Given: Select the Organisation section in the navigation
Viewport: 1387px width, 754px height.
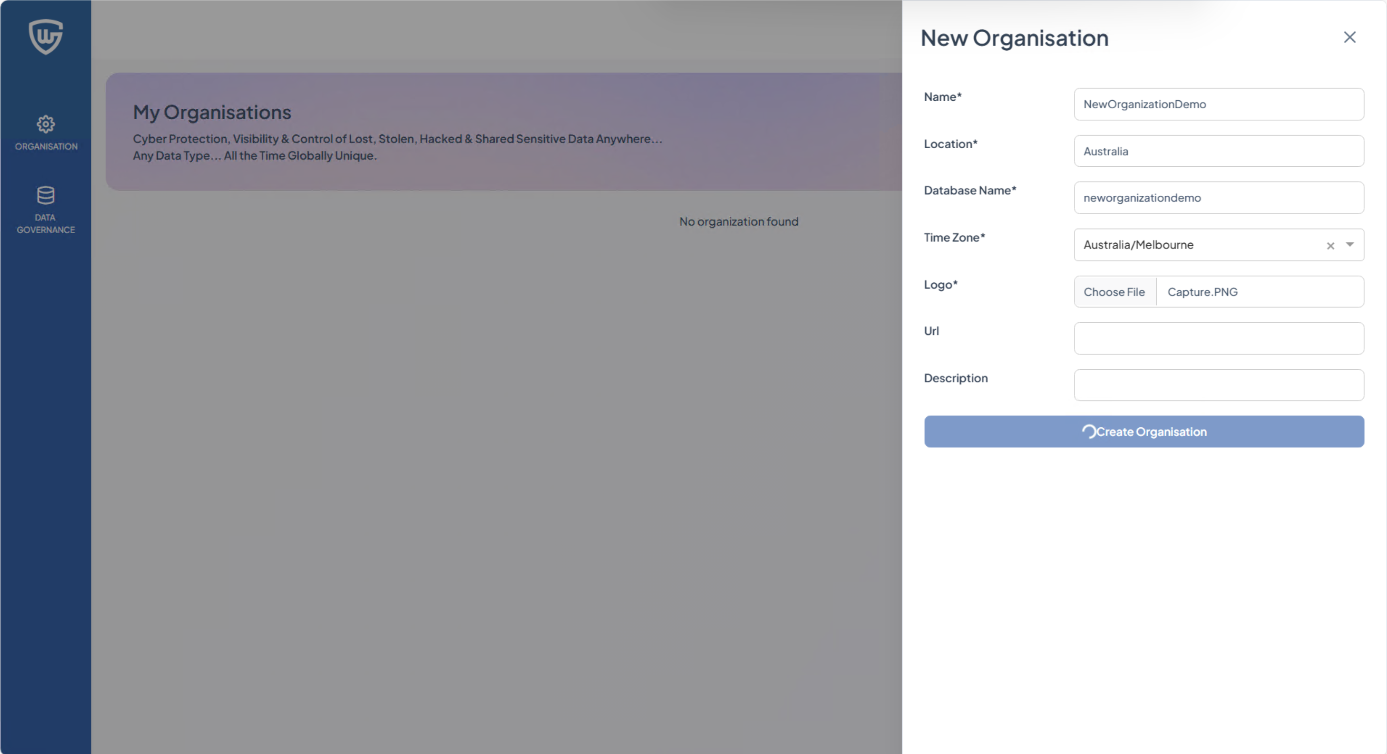Looking at the screenshot, I should click(x=46, y=133).
